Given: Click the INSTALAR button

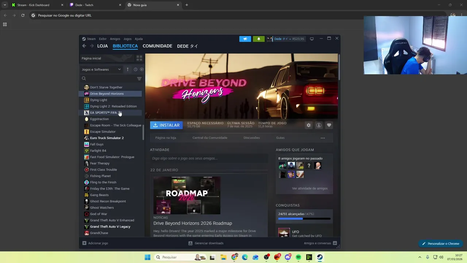Looking at the screenshot, I should pyautogui.click(x=166, y=125).
